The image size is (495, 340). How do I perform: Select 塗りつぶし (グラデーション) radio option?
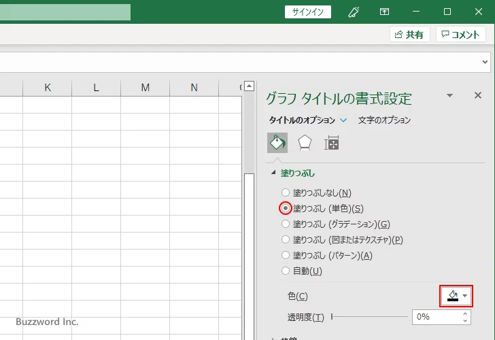[x=286, y=224]
